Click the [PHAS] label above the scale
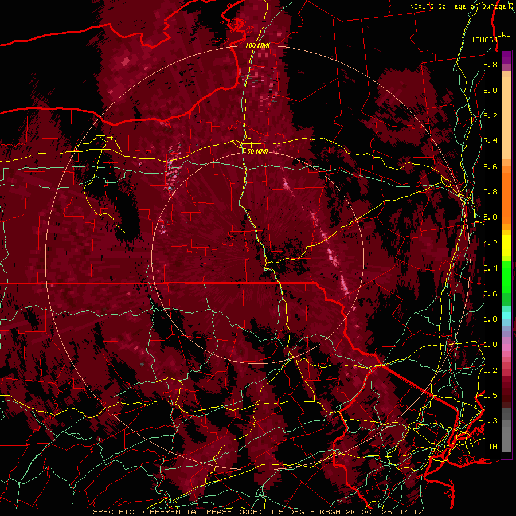The width and height of the screenshot is (516, 516). click(x=484, y=40)
